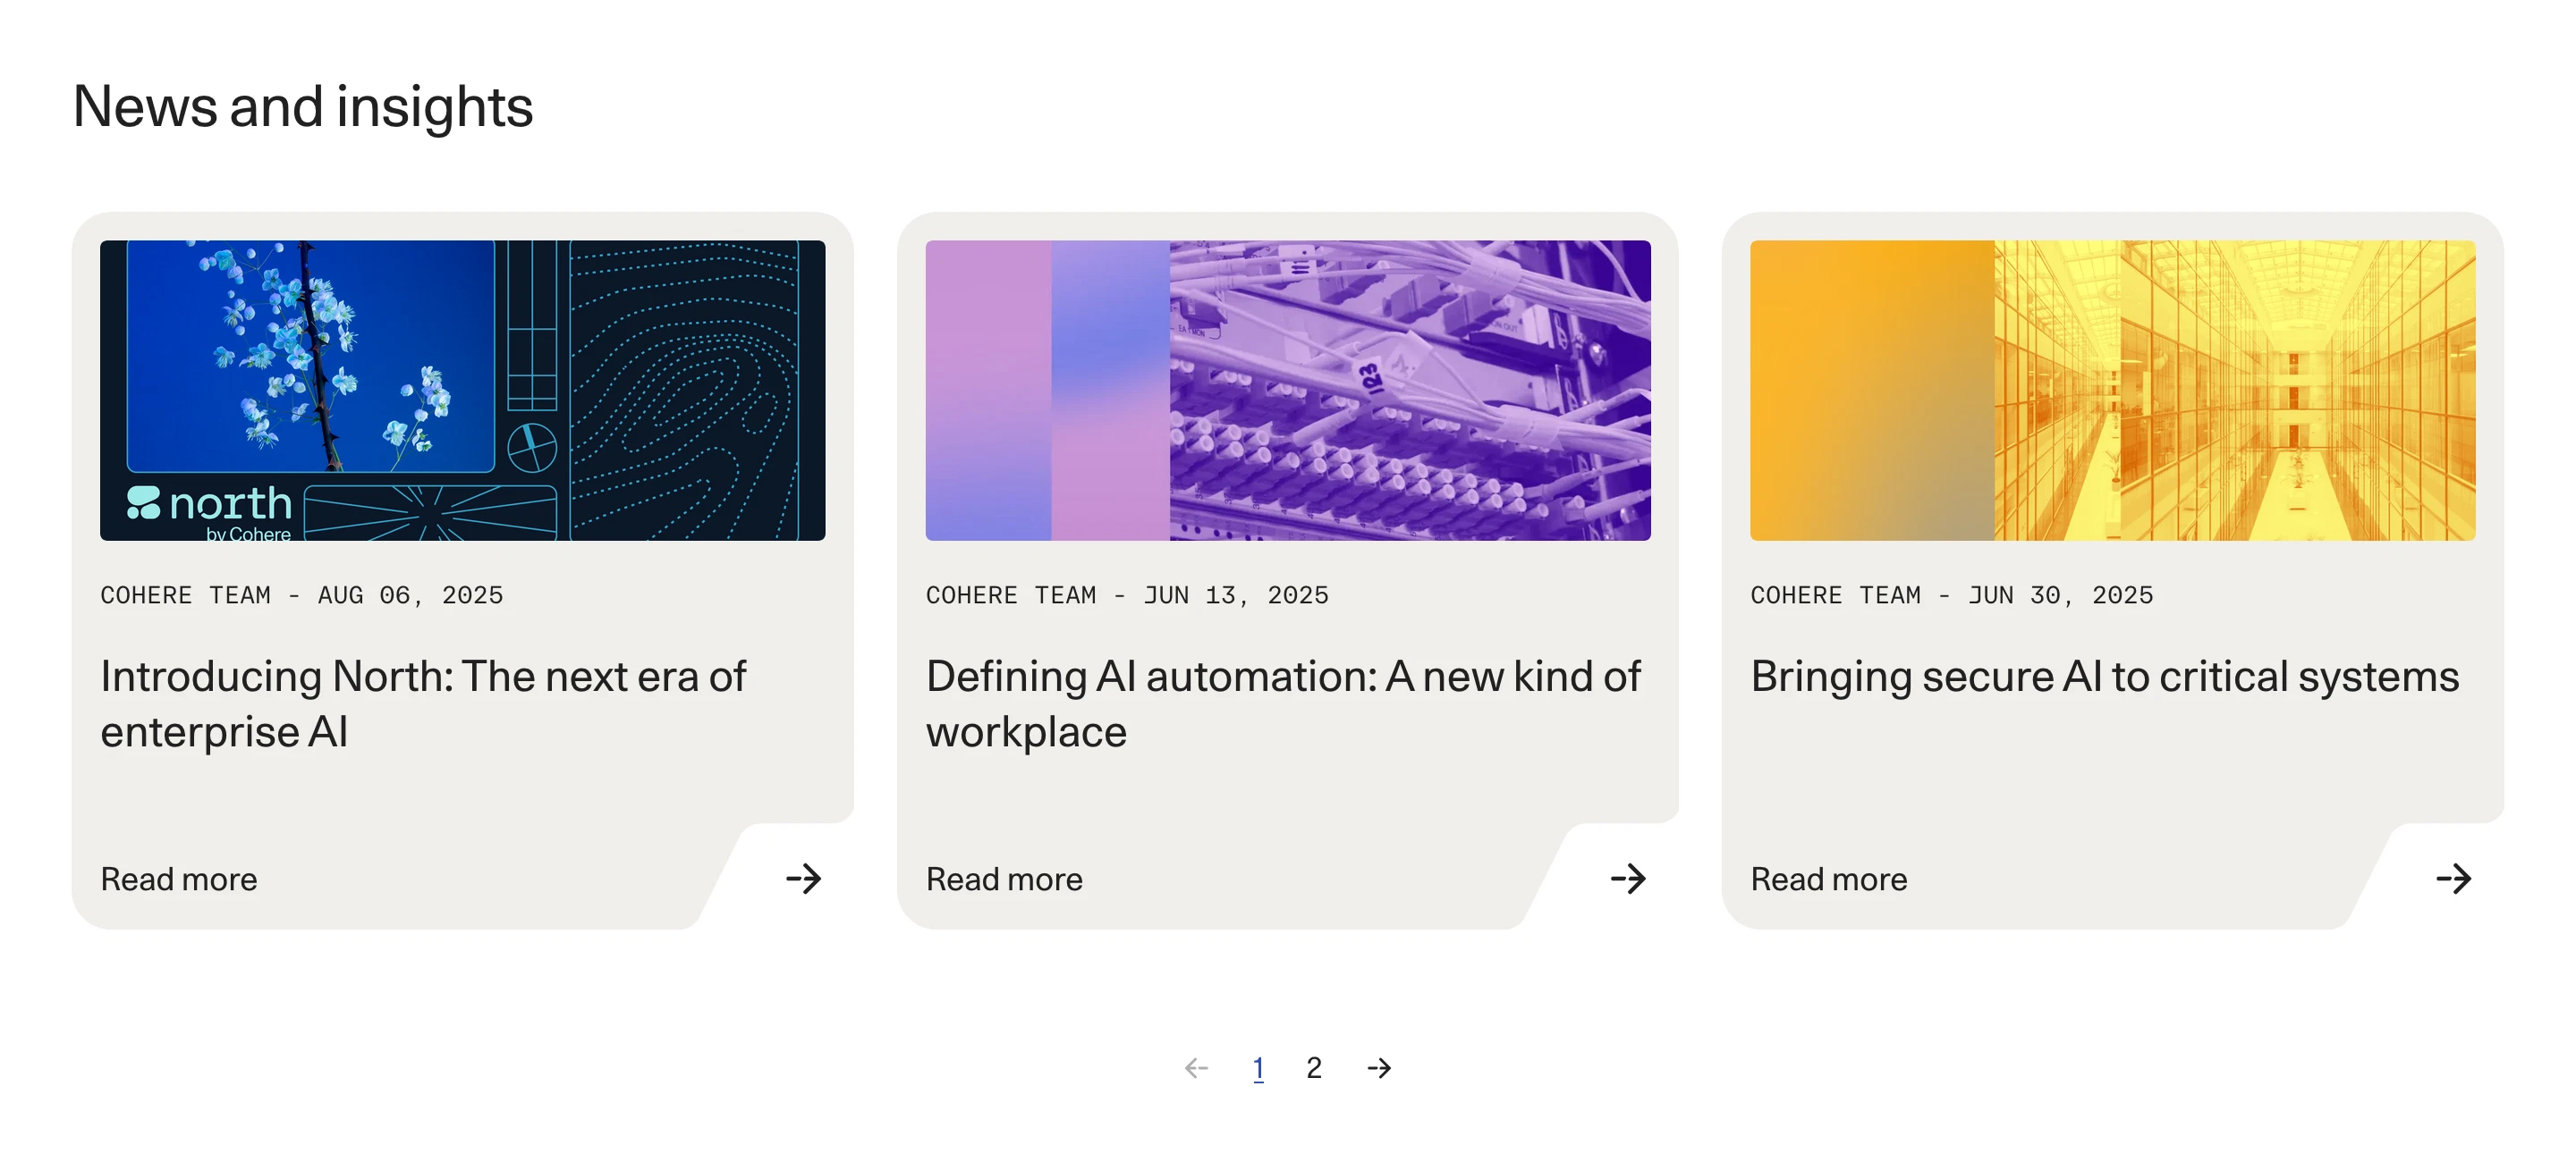The height and width of the screenshot is (1162, 2576).
Task: Click title 'Introducing North: The next era of enterprise AI'
Action: pos(423,703)
